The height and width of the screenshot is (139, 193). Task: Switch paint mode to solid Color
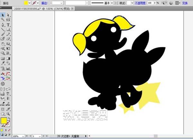(2, 130)
